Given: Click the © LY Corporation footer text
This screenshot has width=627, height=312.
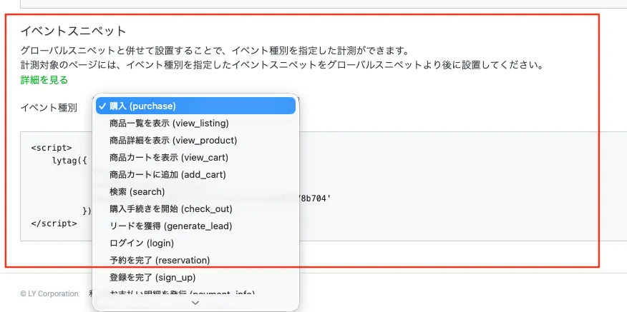Looking at the screenshot, I should [49, 293].
